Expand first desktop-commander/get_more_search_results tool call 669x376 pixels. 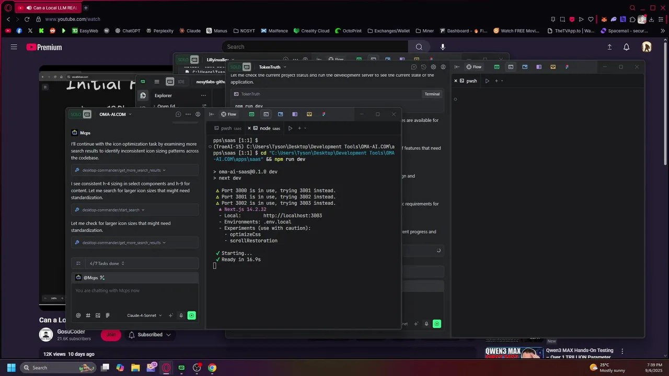[135, 170]
